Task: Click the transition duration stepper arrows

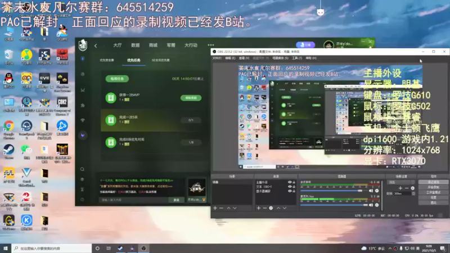Action: click(413, 193)
